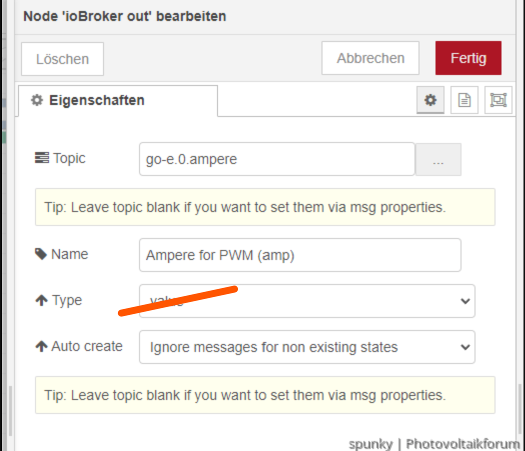Browse topics with ellipsis button

438,159
